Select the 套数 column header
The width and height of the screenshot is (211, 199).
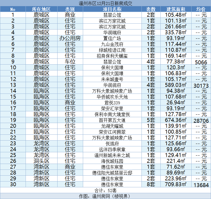[151, 9]
